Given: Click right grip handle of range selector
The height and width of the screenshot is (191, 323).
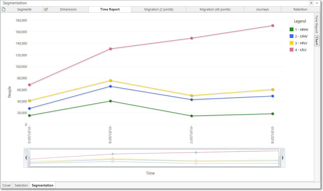Looking at the screenshot, I should [x=280, y=158].
